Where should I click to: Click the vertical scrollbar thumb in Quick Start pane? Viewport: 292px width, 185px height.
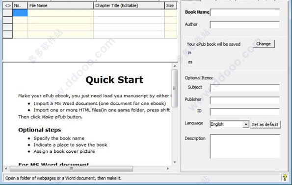pyautogui.click(x=175, y=88)
